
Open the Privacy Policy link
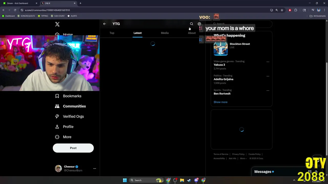pyautogui.click(x=238, y=154)
